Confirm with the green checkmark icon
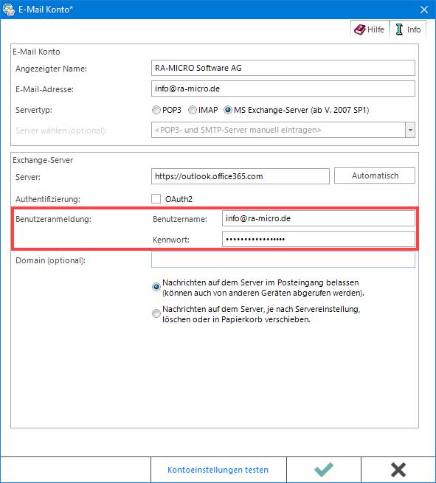 pyautogui.click(x=324, y=470)
